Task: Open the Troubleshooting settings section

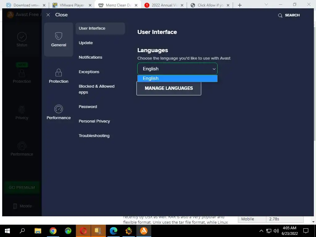Action: pyautogui.click(x=94, y=136)
